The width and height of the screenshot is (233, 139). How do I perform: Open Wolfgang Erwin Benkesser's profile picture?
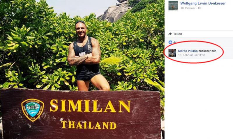pyautogui.click(x=173, y=6)
